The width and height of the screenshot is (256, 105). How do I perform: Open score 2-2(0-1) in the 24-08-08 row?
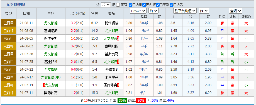(77, 31)
